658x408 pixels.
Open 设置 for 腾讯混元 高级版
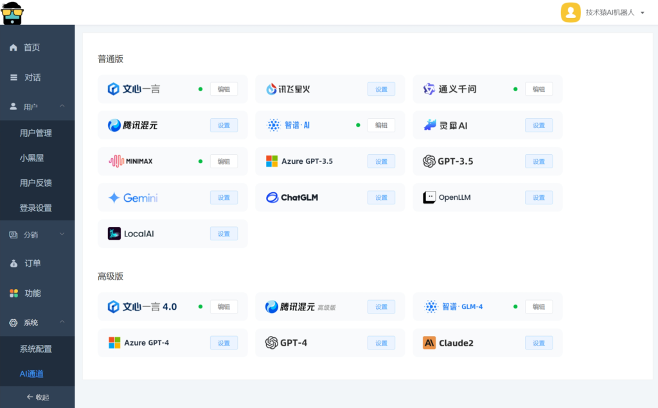pos(381,307)
